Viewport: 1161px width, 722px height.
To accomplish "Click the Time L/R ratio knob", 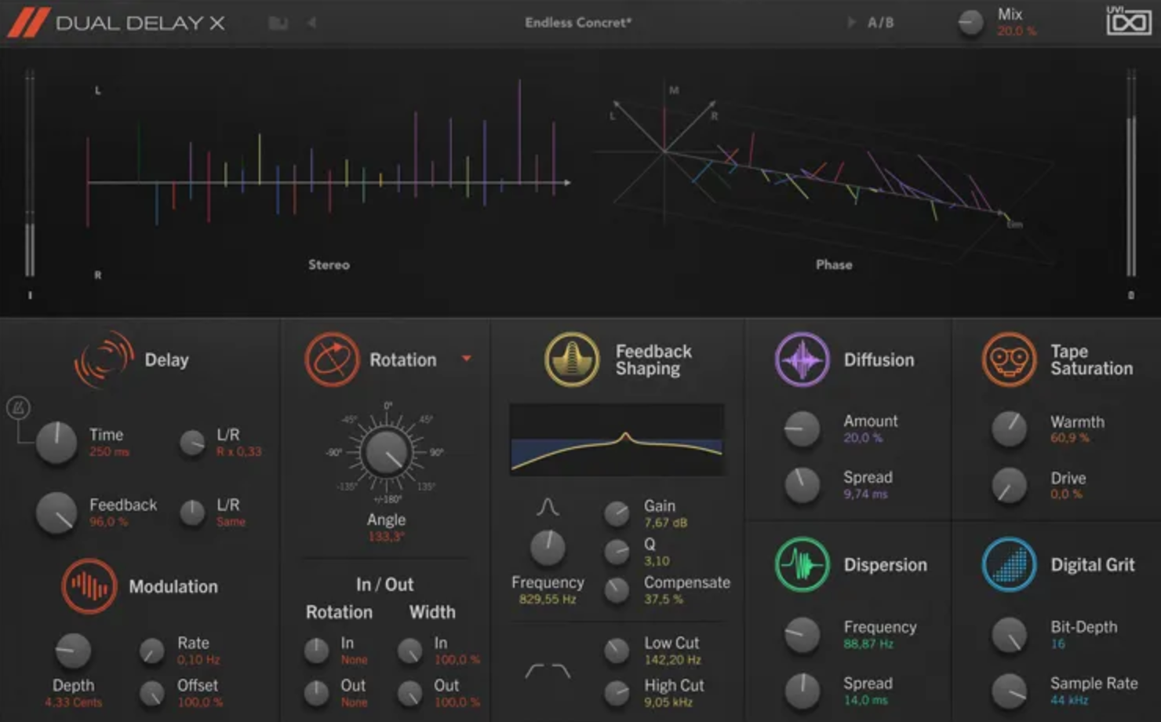I will [192, 443].
